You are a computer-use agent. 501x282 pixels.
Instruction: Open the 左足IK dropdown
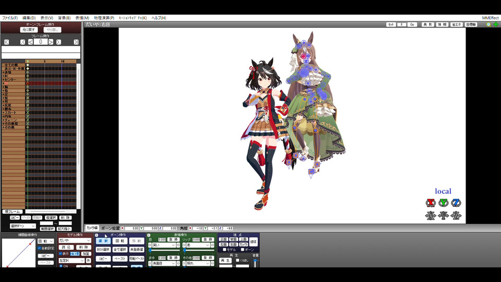(71, 261)
